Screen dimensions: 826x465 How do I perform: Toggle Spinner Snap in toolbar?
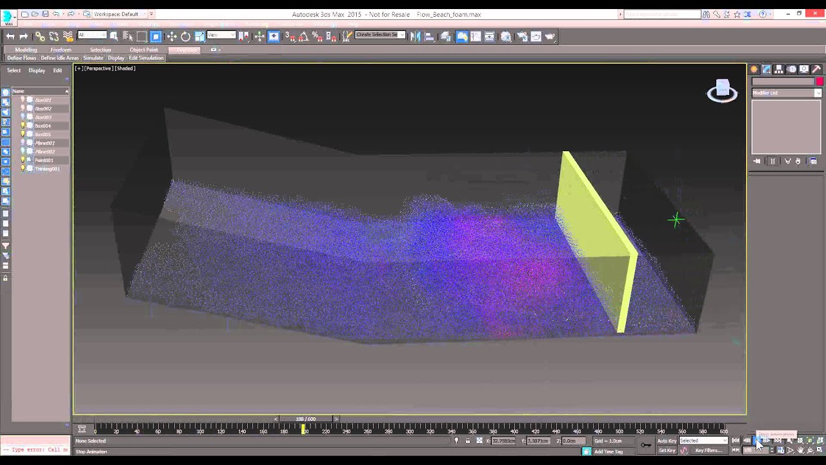coord(332,37)
